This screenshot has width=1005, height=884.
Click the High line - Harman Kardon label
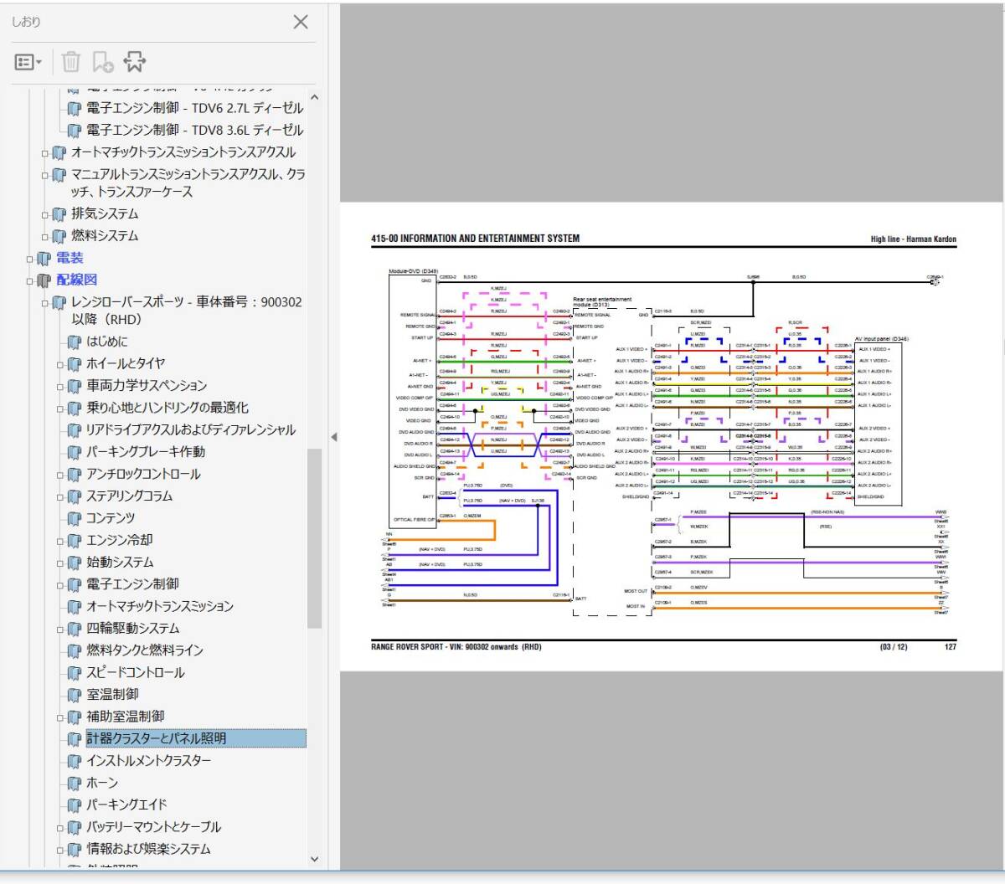(913, 239)
